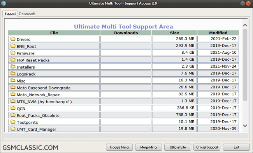Click the QCN folder icon
253x153 pixels.
(13, 108)
